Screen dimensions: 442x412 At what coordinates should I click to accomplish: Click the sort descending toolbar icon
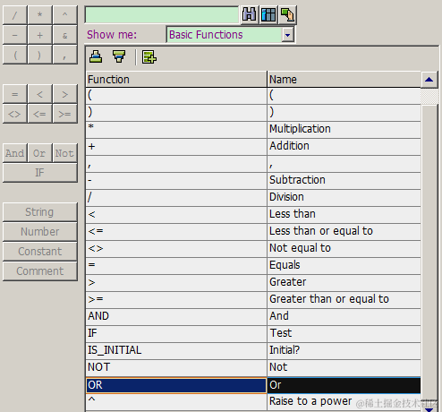(x=119, y=56)
